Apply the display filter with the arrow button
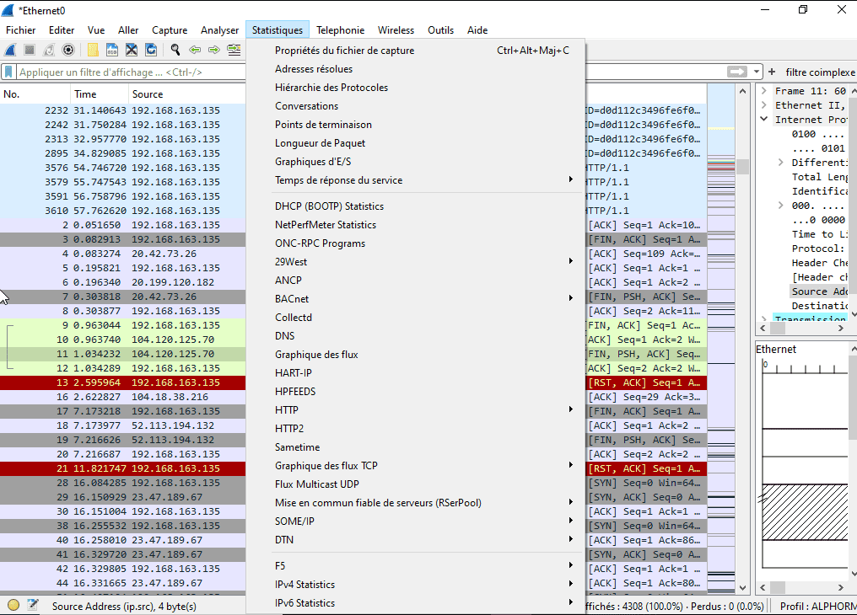The image size is (857, 615). (x=737, y=72)
